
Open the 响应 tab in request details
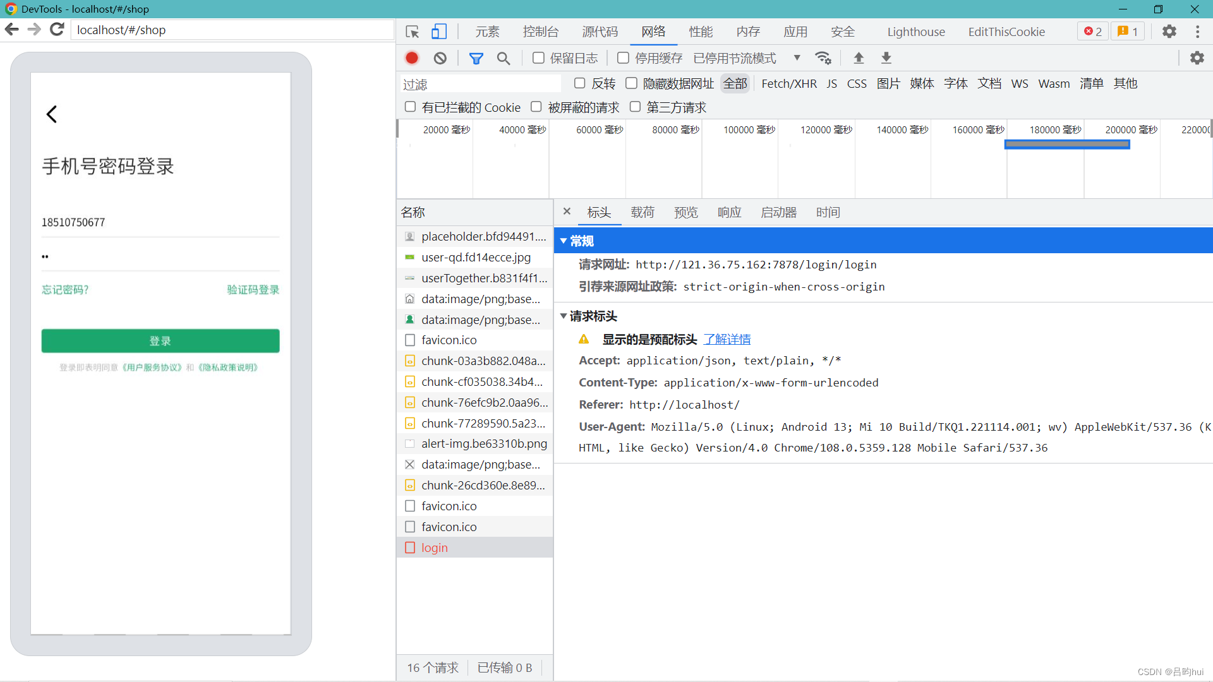click(729, 213)
